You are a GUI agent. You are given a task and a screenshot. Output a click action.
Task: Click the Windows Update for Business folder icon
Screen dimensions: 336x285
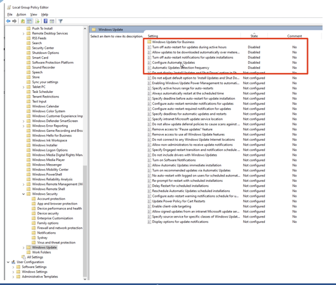(x=149, y=42)
